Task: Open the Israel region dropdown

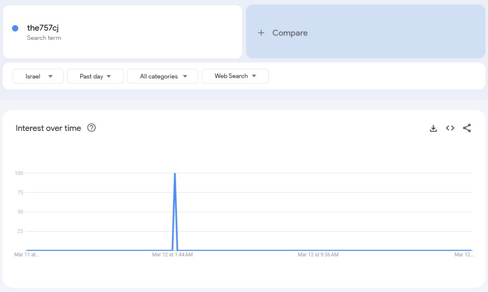Action: [x=38, y=76]
